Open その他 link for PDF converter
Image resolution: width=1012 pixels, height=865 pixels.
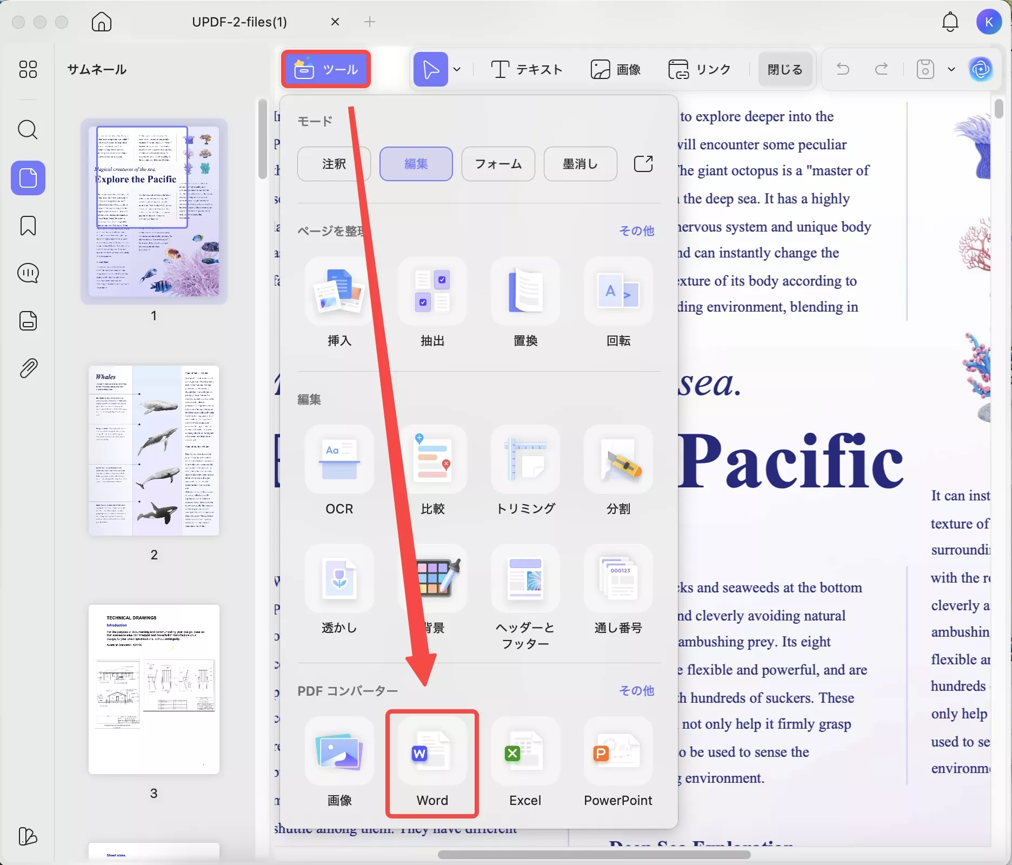[637, 691]
